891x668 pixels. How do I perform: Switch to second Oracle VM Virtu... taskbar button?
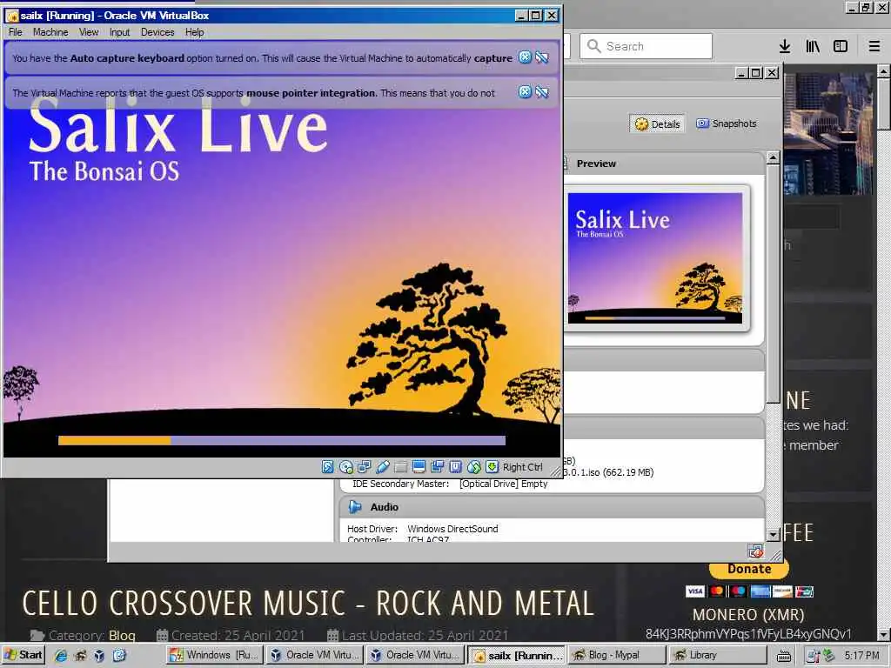click(415, 655)
